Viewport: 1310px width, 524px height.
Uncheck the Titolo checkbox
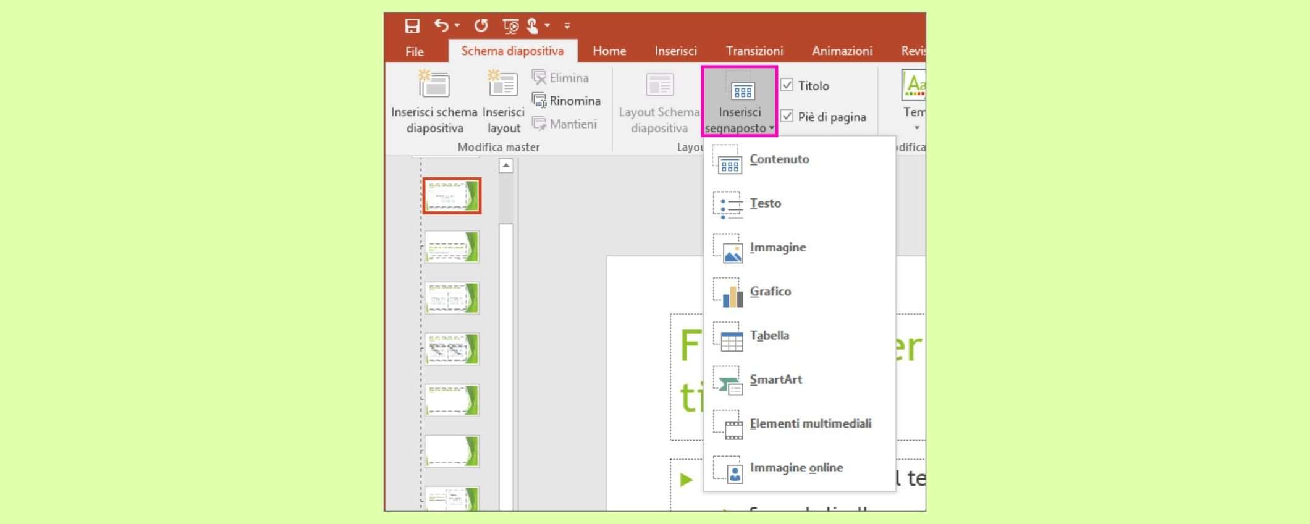pos(787,85)
